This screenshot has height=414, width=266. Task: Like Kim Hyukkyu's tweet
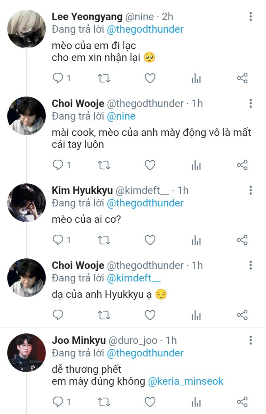tap(150, 240)
